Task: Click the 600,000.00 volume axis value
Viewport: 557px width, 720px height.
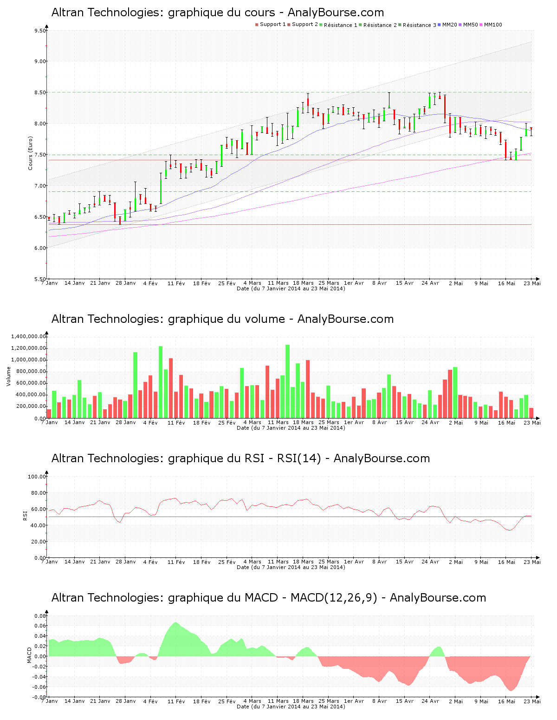Action: pos(32,383)
